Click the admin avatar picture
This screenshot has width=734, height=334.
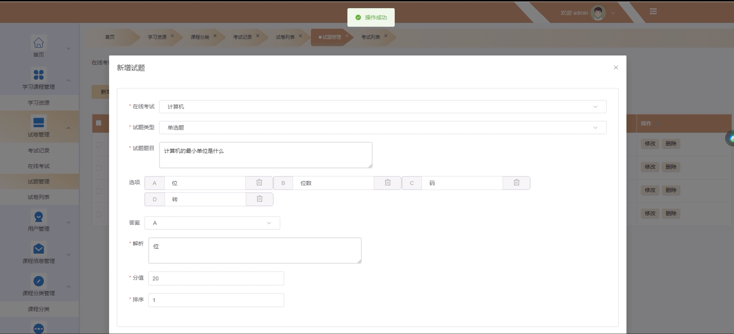point(598,13)
